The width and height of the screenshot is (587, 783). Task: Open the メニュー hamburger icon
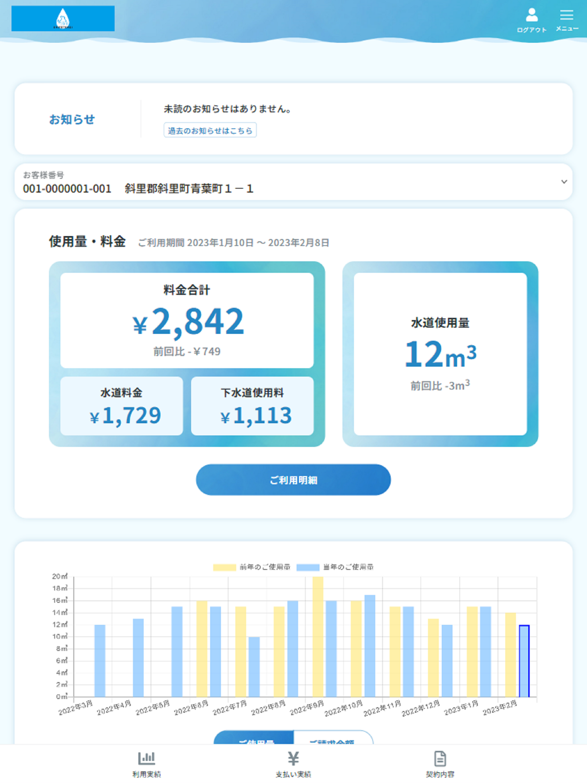[x=566, y=15]
